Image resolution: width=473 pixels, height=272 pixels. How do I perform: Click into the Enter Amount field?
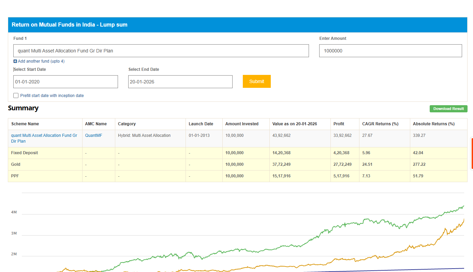(390, 51)
